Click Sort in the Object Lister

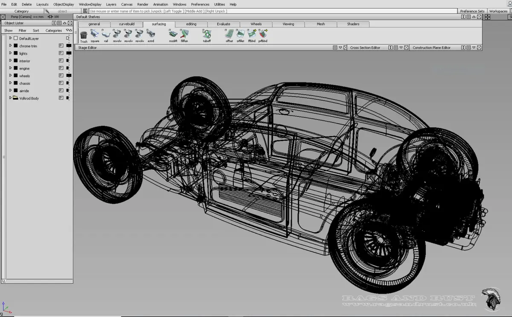point(36,31)
